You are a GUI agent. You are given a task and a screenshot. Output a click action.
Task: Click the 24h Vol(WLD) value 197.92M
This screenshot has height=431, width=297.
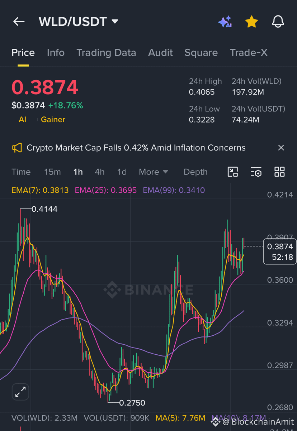247,92
